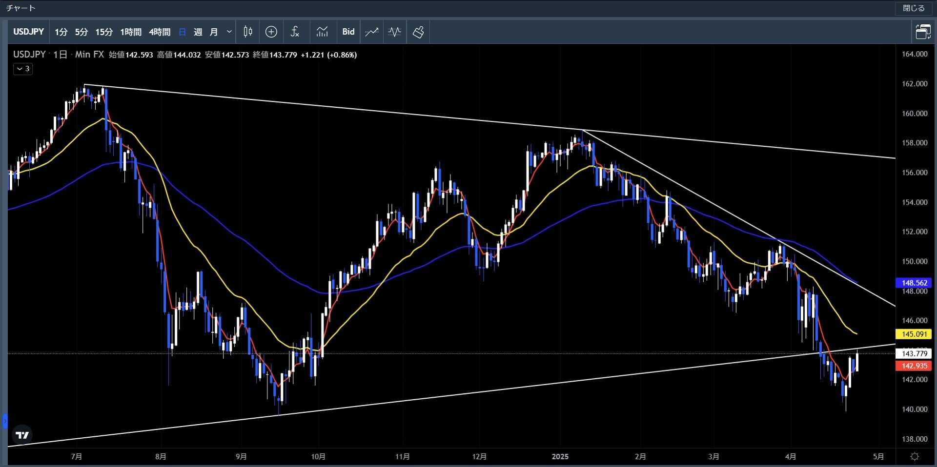Select the trend line drawing tool
The image size is (937, 467).
tap(372, 32)
